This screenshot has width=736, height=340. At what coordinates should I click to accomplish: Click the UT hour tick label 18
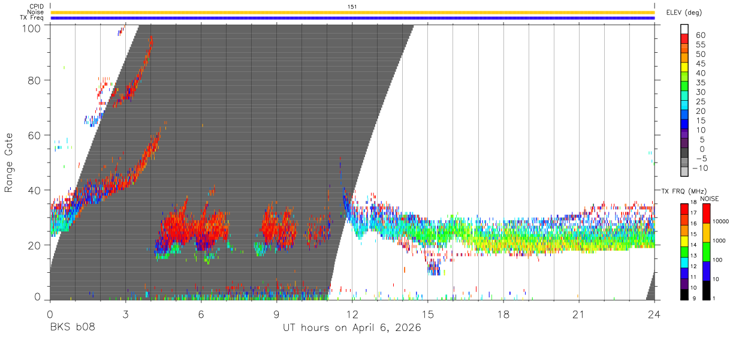coord(503,314)
